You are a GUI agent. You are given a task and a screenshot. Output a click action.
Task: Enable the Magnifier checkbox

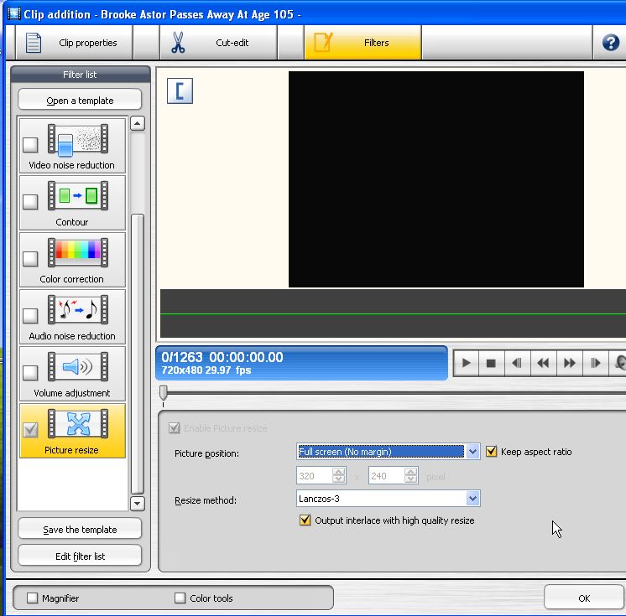coord(32,598)
